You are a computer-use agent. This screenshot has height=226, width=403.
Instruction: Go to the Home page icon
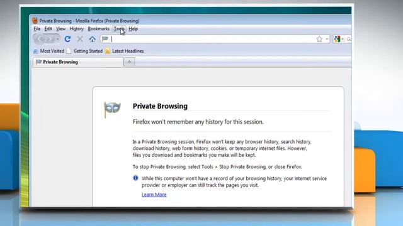tap(93, 39)
